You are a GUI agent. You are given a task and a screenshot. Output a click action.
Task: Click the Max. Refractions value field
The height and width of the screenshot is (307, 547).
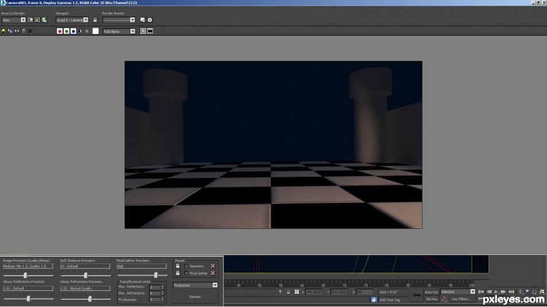(155, 293)
